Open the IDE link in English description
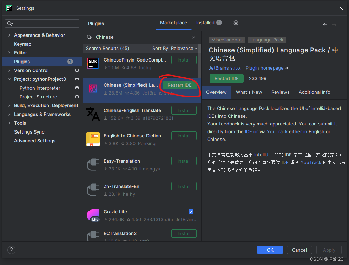349x265 pixels. coord(248,131)
